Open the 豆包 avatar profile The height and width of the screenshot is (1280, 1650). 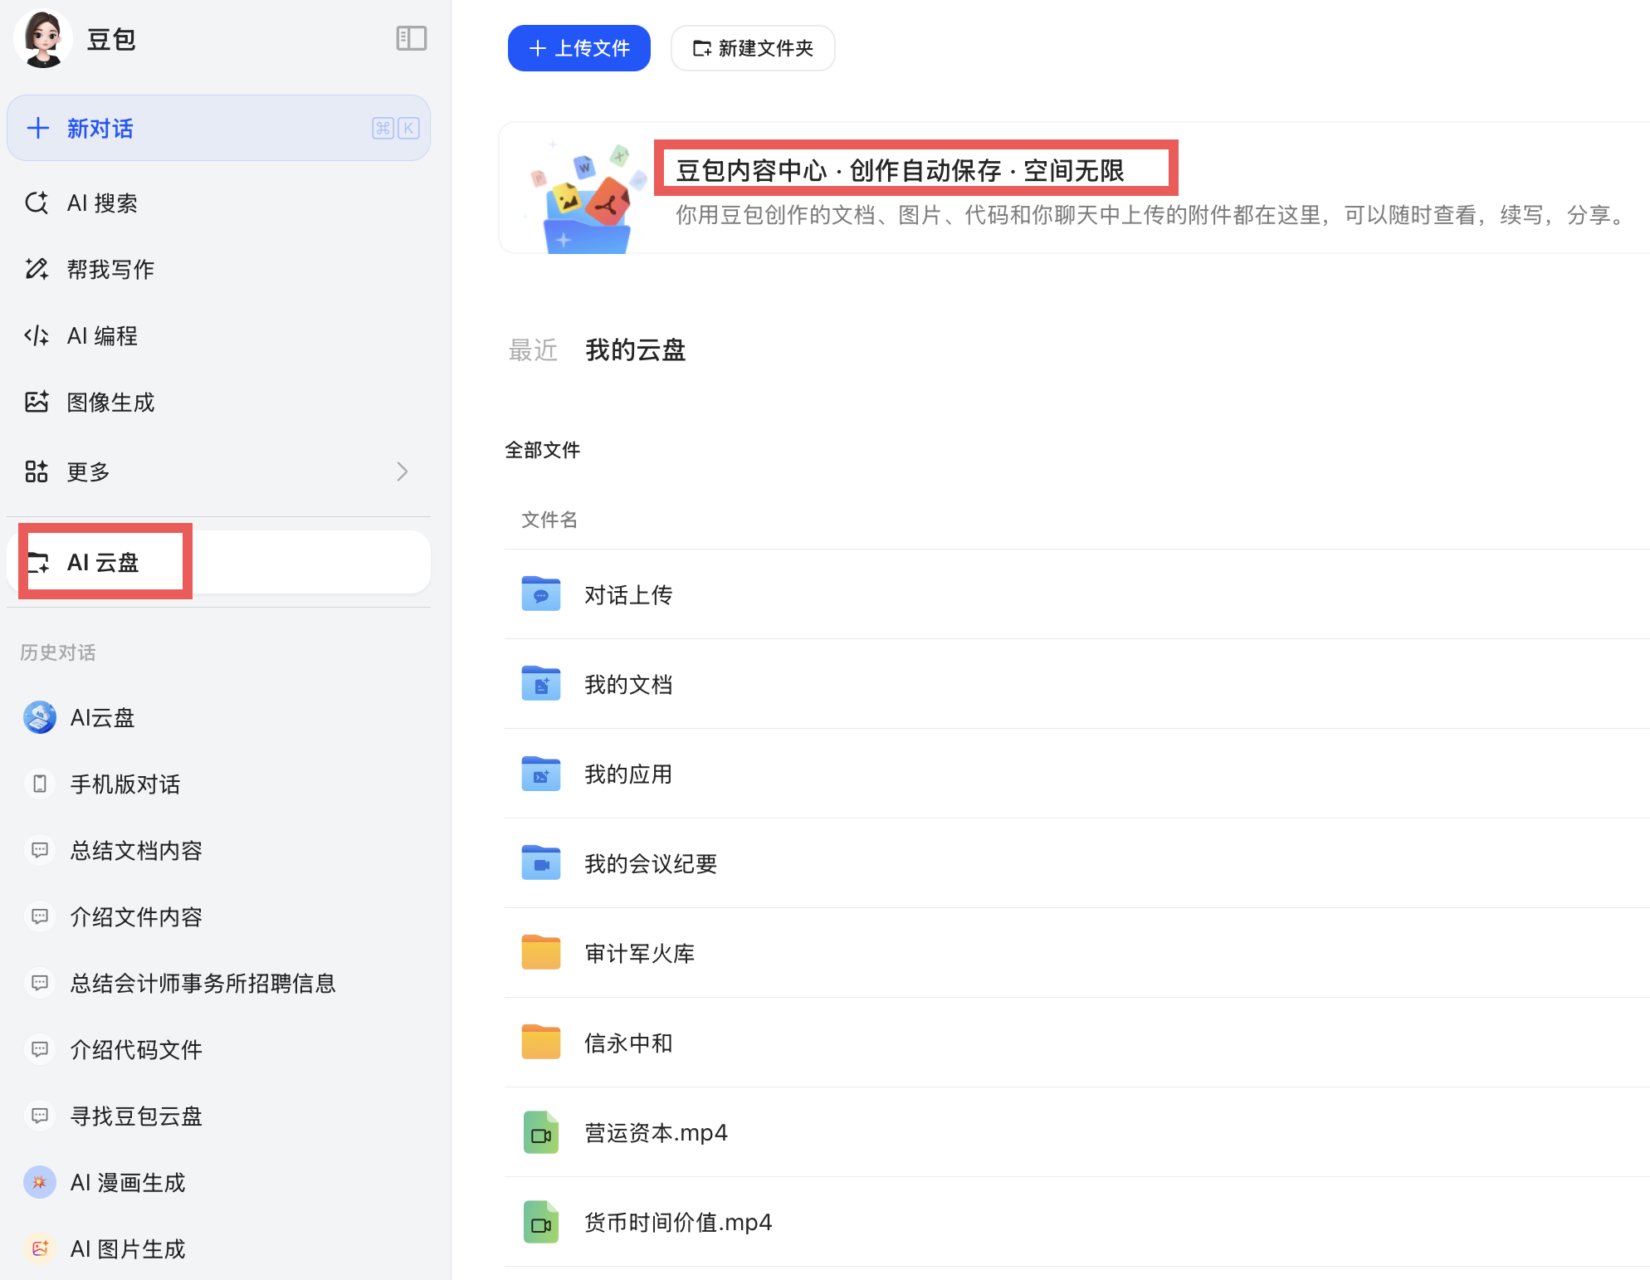[43, 38]
